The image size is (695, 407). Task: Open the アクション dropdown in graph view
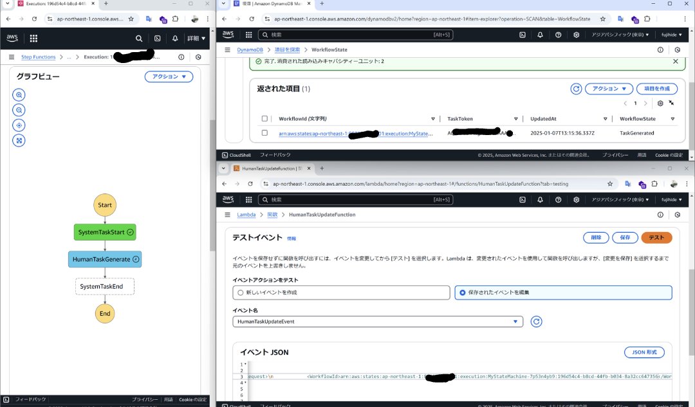[x=169, y=77]
